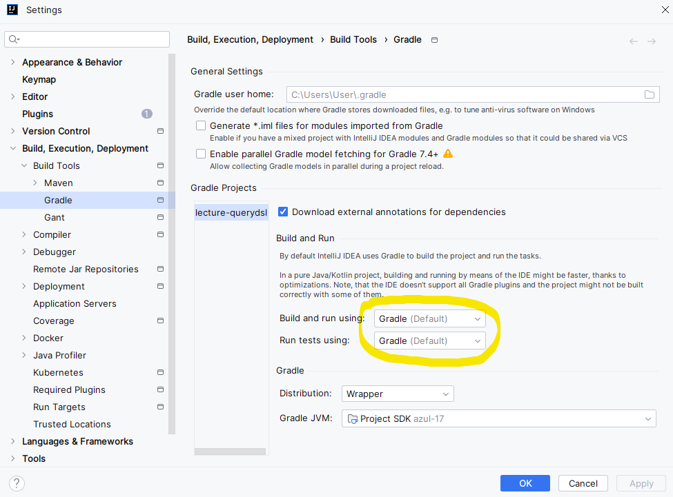
Task: Click the Gradle projects list horizontal scrollbar
Action: pyautogui.click(x=230, y=452)
